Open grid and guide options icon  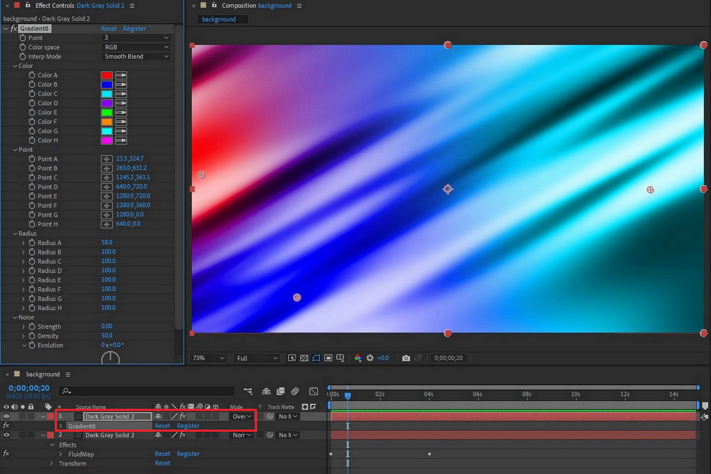click(340, 358)
